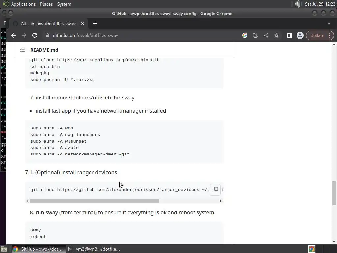Click the install/download icon in the address bar

point(255,35)
